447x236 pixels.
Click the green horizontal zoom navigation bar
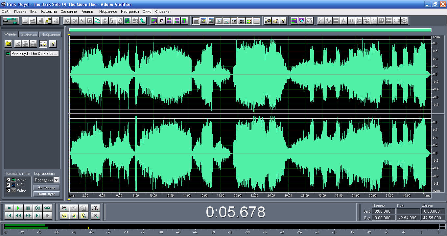pos(250,30)
